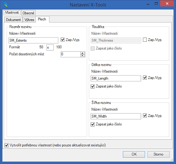Uncheck Zapsat jako číslo under Délka rozvinu
This screenshot has width=176, height=164.
pyautogui.click(x=93, y=86)
